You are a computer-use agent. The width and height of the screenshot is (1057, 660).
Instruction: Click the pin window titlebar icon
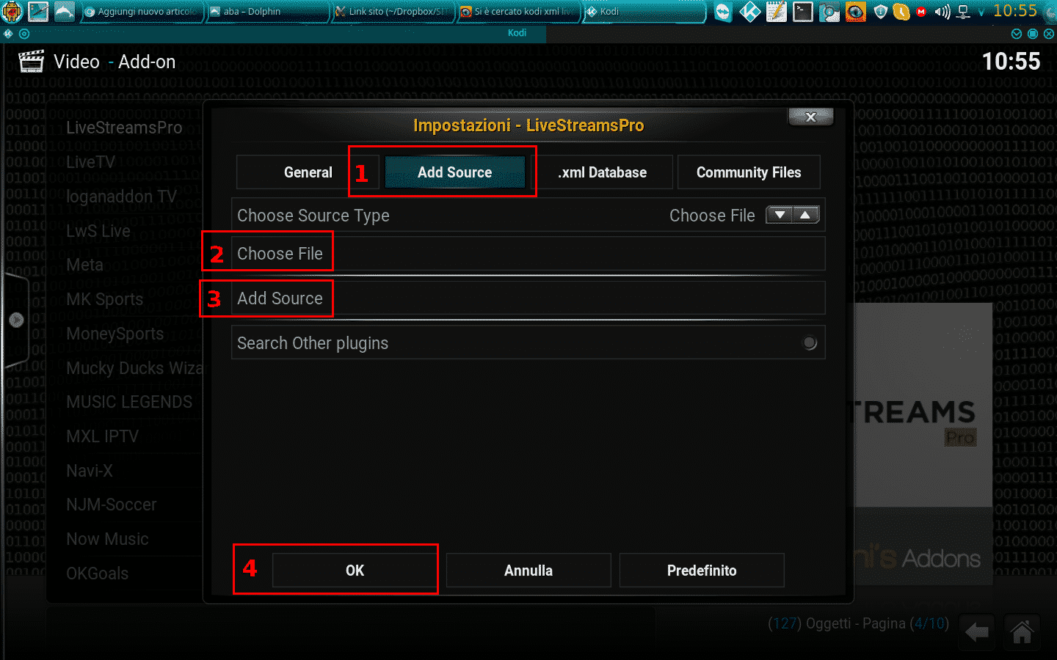tap(24, 34)
